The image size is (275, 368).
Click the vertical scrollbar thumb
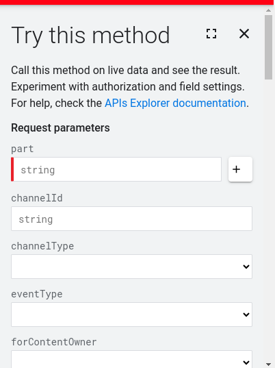click(268, 47)
